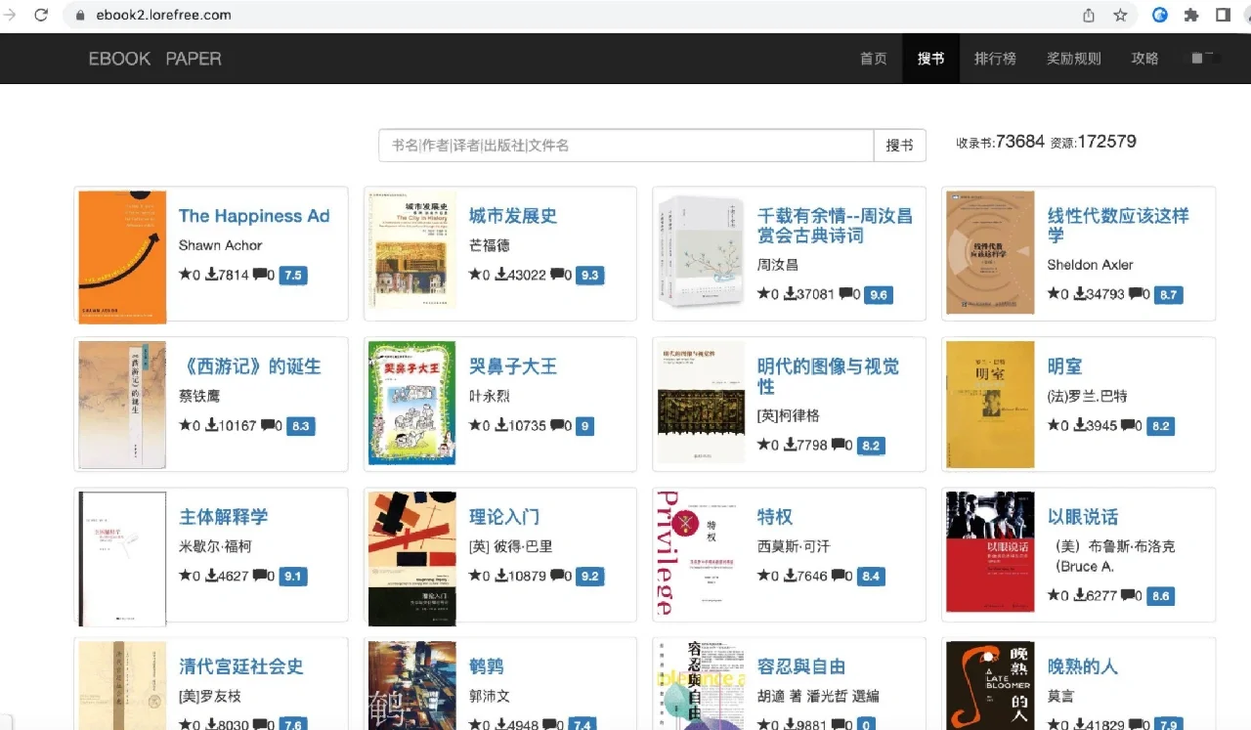Screen dimensions: 1251x730
Task: Click star icon for 特权
Action: coord(764,576)
